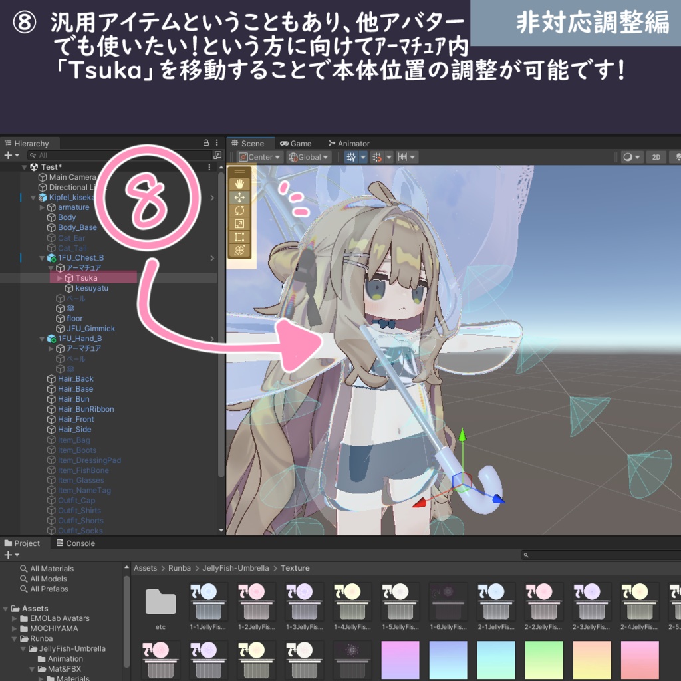Toggle grid visibility button in Scene toolbar
Screen dimensions: 681x681
pyautogui.click(x=351, y=157)
